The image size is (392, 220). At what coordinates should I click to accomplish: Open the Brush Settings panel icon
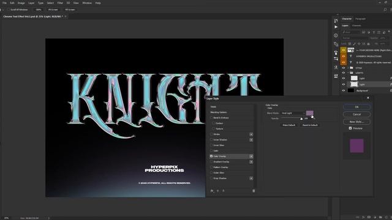click(336, 53)
